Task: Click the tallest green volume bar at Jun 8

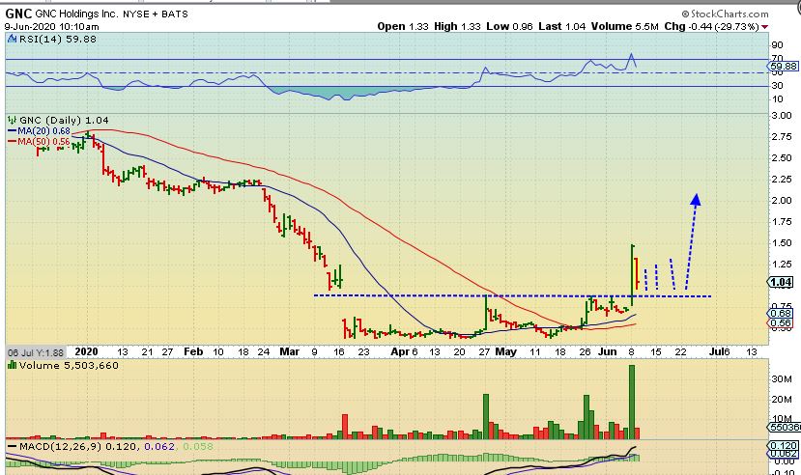Action: coord(632,402)
